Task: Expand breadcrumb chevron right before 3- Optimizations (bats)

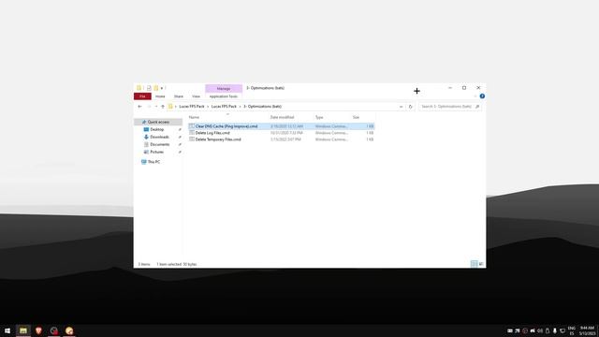Action: click(241, 106)
